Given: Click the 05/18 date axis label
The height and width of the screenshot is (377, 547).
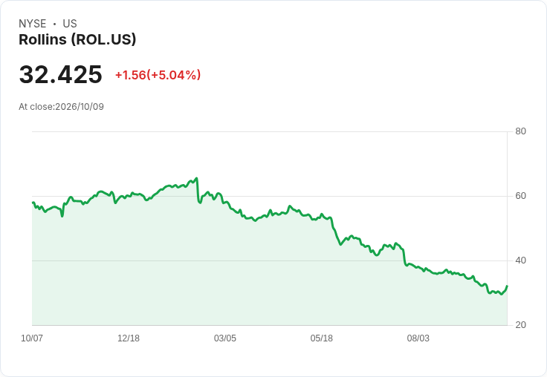Looking at the screenshot, I should (x=321, y=338).
